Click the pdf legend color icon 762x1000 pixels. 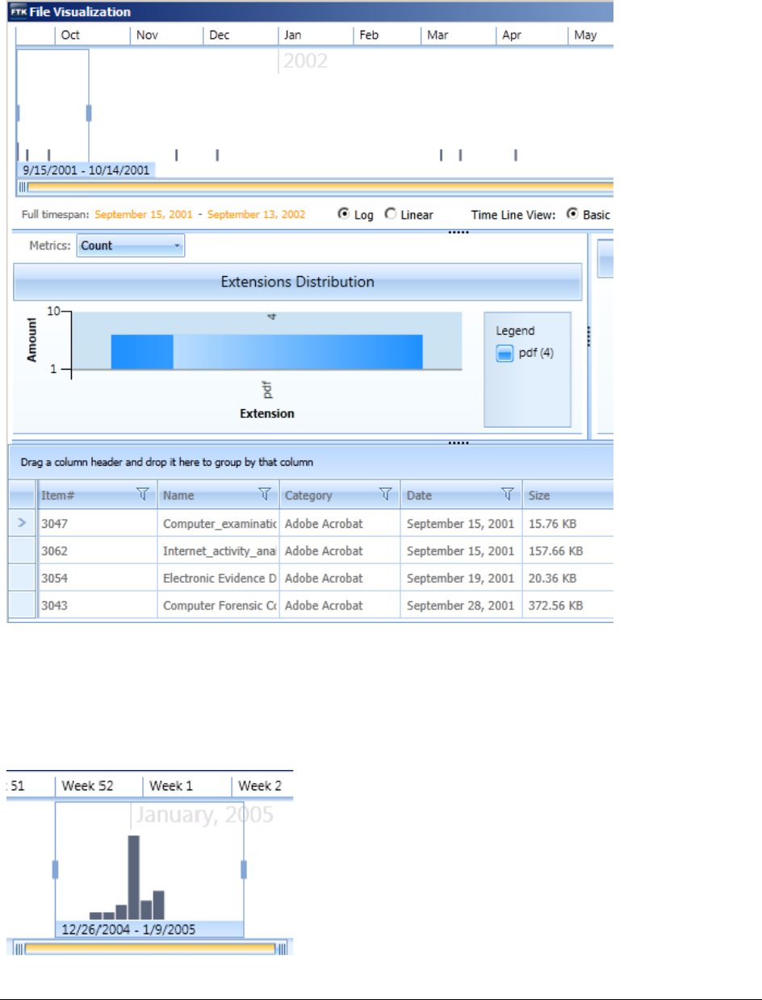click(x=505, y=354)
